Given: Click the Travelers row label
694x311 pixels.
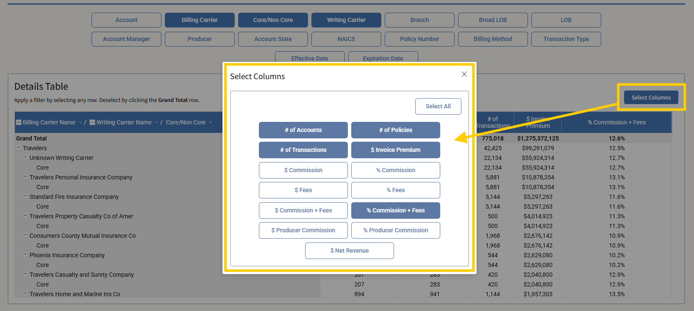Looking at the screenshot, I should point(35,148).
